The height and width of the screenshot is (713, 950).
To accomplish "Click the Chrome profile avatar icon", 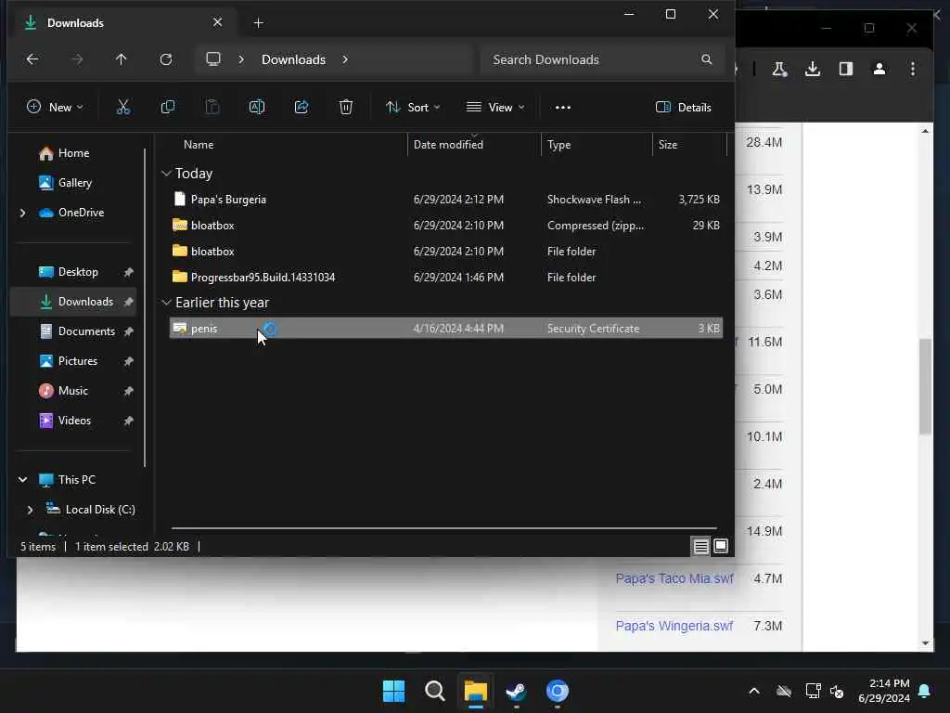I will point(879,69).
